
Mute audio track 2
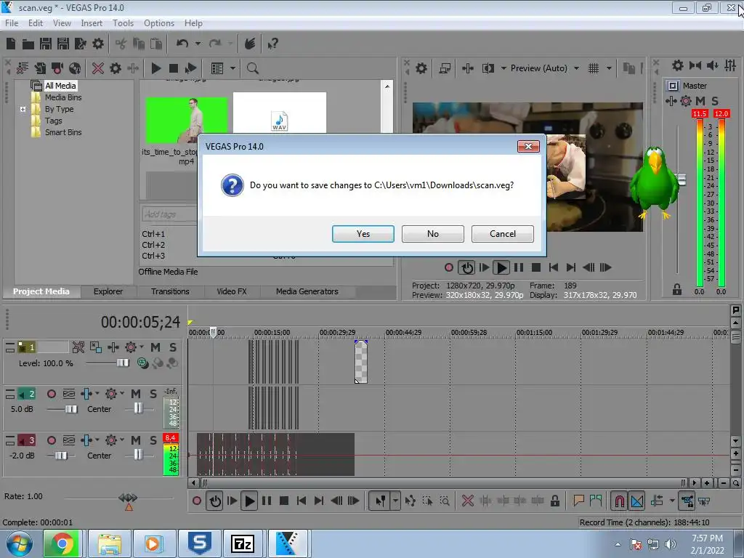coord(136,394)
